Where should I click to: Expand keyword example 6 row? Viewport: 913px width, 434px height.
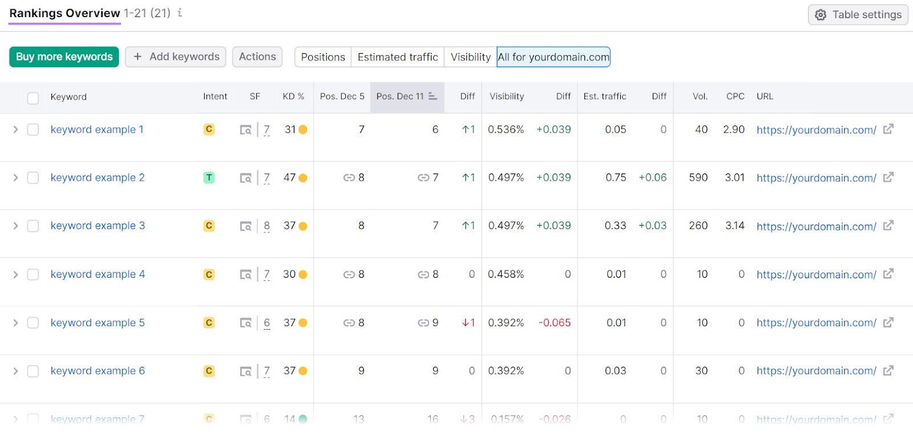tap(15, 371)
